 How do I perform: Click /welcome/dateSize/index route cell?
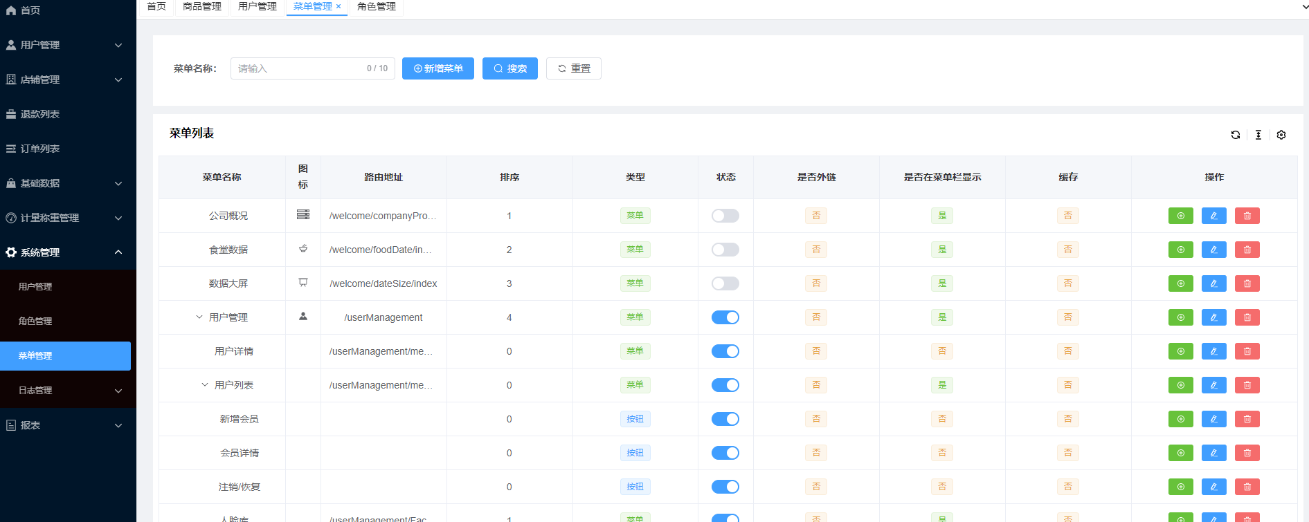[383, 283]
